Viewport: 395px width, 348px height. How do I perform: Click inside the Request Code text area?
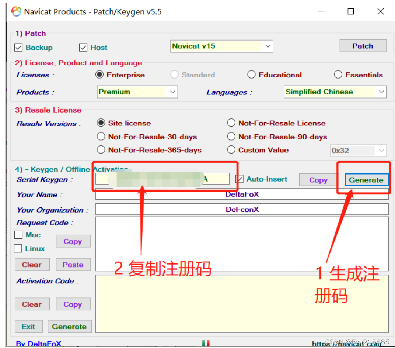point(242,244)
